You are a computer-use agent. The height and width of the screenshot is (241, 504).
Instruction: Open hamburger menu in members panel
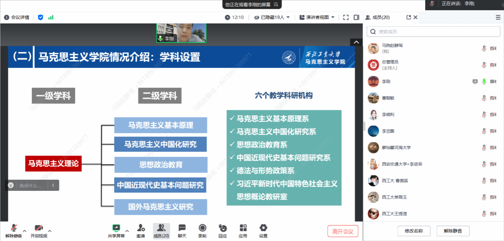pos(498,17)
